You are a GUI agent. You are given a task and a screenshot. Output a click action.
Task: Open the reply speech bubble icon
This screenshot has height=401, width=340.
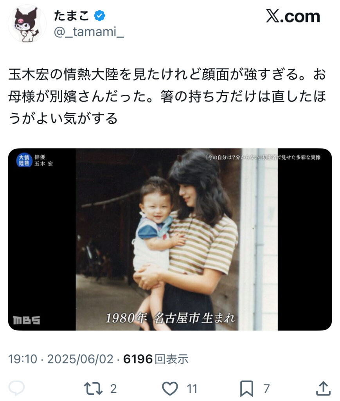(x=16, y=388)
